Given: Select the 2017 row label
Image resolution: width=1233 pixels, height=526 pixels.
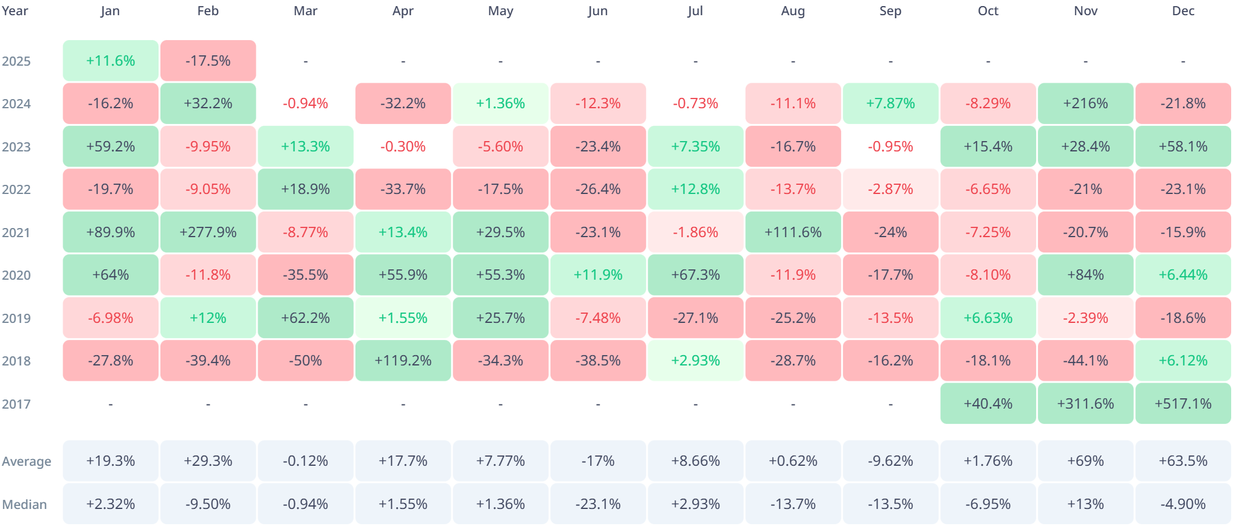Looking at the screenshot, I should (16, 404).
